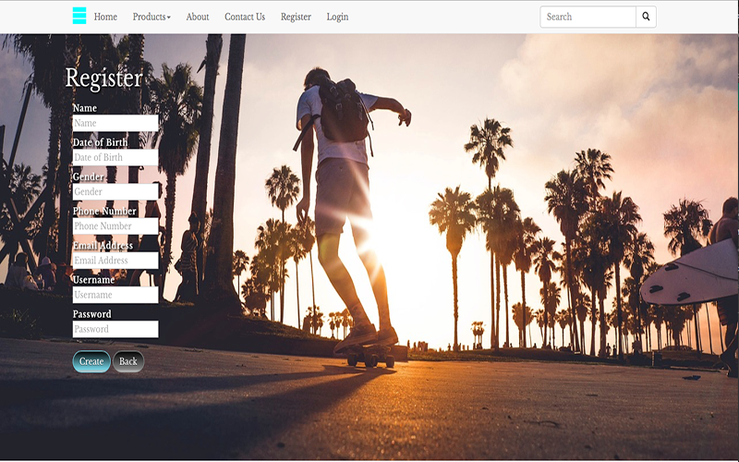The height and width of the screenshot is (462, 739).
Task: Select the Username text field
Action: (x=115, y=295)
